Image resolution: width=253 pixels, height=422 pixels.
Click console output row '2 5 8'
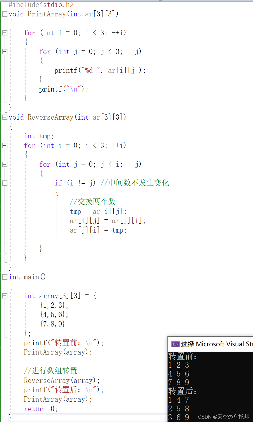(x=179, y=409)
